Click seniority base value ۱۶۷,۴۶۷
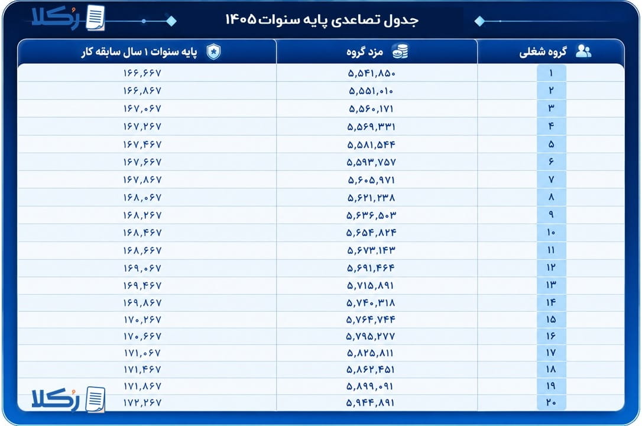 (x=142, y=144)
